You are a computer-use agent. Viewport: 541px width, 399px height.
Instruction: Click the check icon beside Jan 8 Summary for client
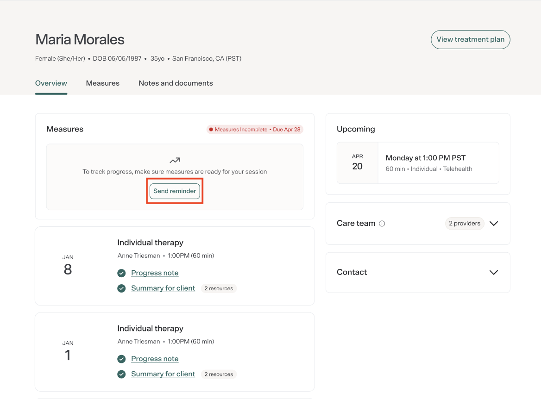[x=121, y=288]
